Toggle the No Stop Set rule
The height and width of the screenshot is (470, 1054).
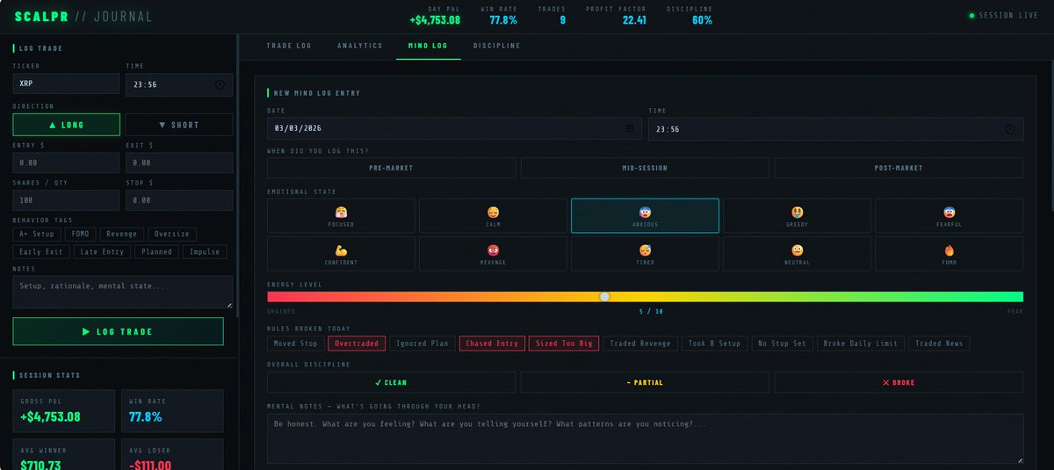pyautogui.click(x=783, y=343)
